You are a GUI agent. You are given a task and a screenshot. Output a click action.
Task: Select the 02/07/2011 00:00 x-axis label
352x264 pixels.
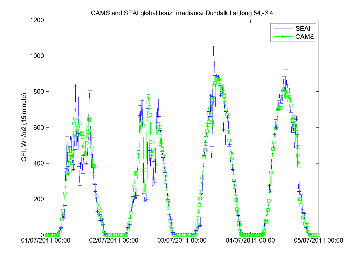[114, 241]
